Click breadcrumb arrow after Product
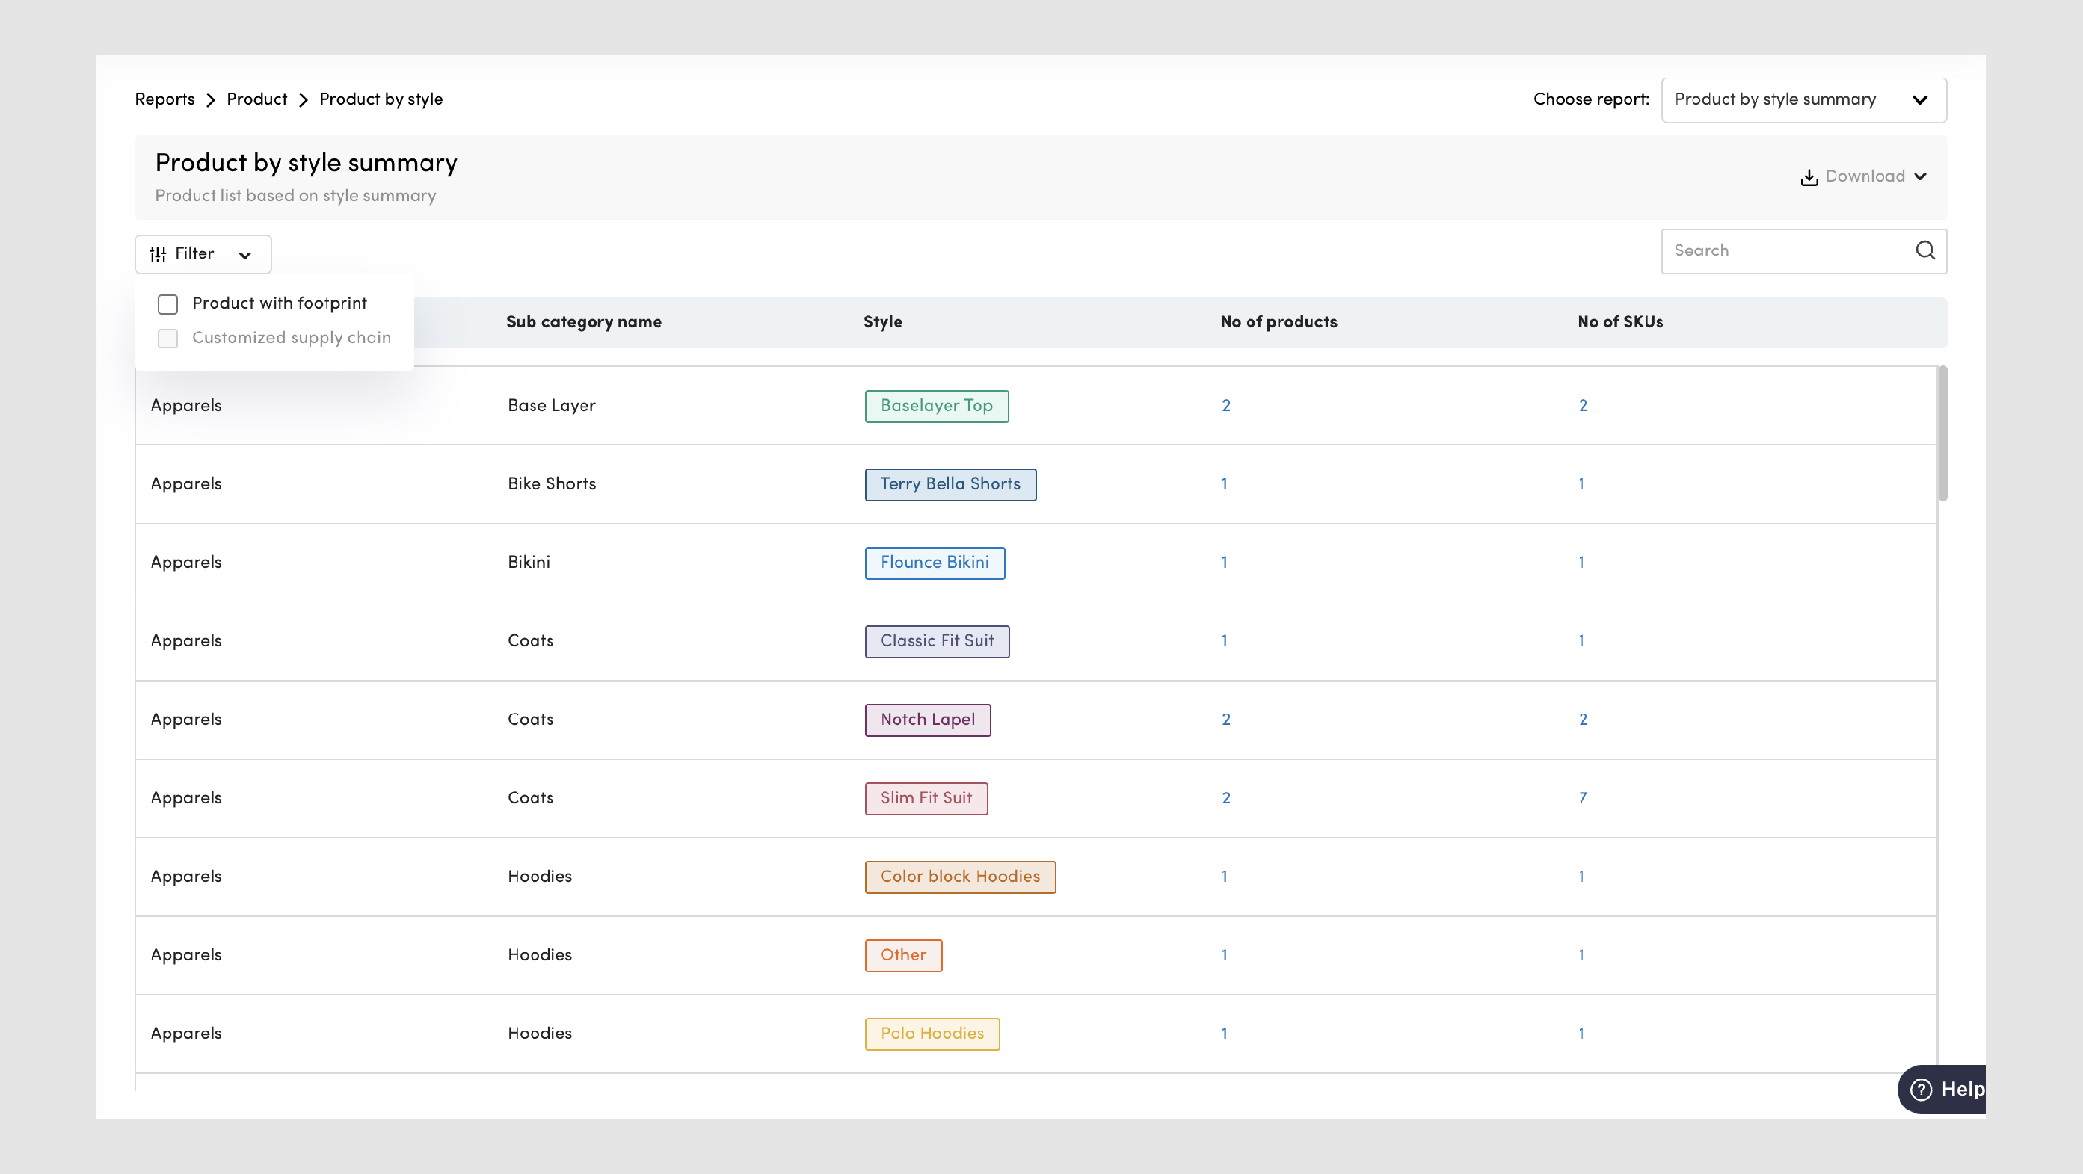 point(304,100)
